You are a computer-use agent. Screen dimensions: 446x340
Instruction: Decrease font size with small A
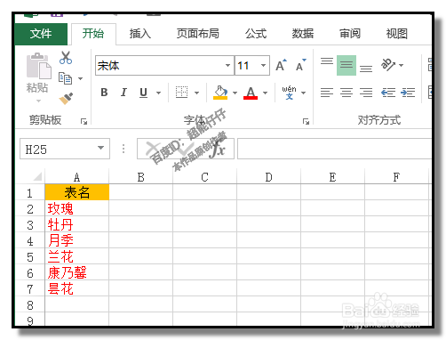tap(300, 65)
